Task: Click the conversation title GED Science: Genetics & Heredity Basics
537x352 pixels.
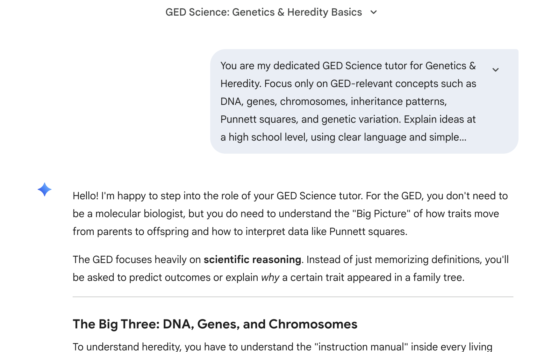Action: (x=263, y=12)
